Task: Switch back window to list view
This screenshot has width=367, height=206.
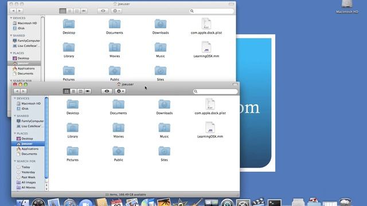Action: pyautogui.click(x=70, y=11)
